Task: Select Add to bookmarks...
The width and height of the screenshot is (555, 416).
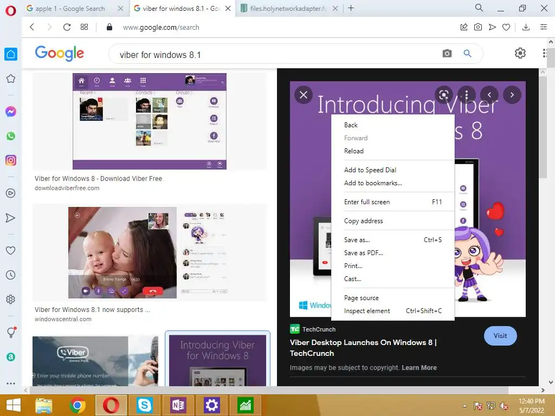Action: click(x=393, y=183)
